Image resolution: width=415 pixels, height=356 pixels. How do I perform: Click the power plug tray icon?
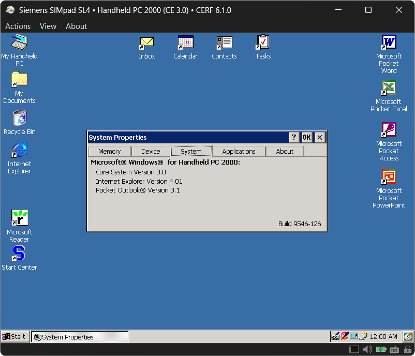point(364,336)
